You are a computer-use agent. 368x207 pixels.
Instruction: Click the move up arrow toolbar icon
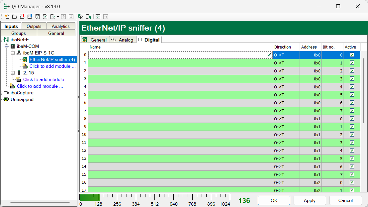pyautogui.click(x=63, y=17)
